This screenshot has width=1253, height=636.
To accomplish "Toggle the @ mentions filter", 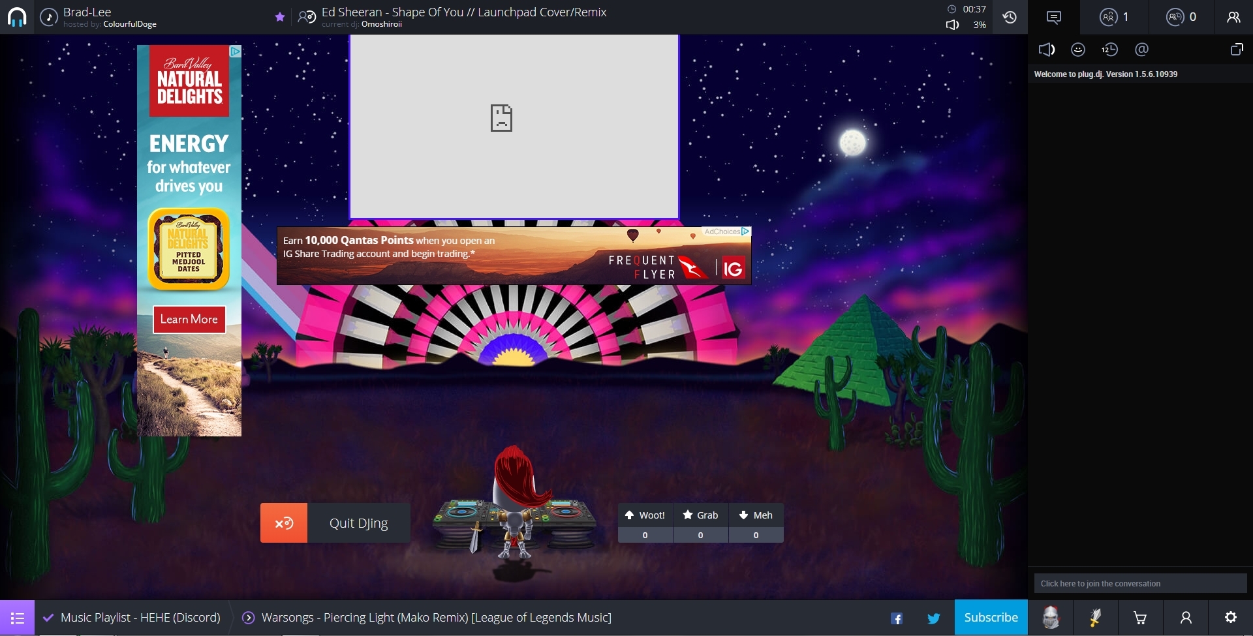I will coord(1141,50).
